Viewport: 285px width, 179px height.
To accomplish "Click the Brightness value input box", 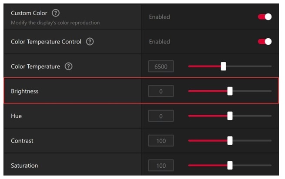I will pyautogui.click(x=161, y=91).
